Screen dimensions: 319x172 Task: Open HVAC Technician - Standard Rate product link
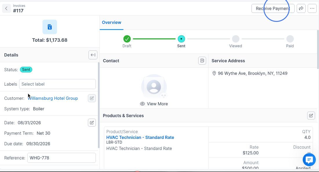coord(140,137)
